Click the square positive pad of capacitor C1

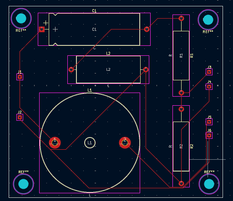[x=42, y=29]
